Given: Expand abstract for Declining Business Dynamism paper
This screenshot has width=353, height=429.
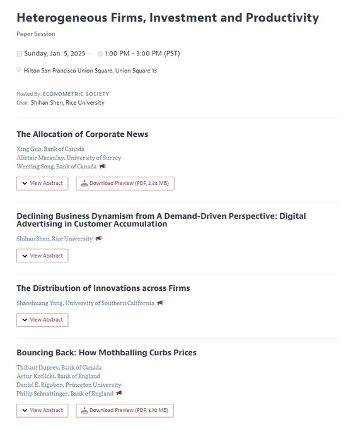Looking at the screenshot, I should click(x=42, y=256).
